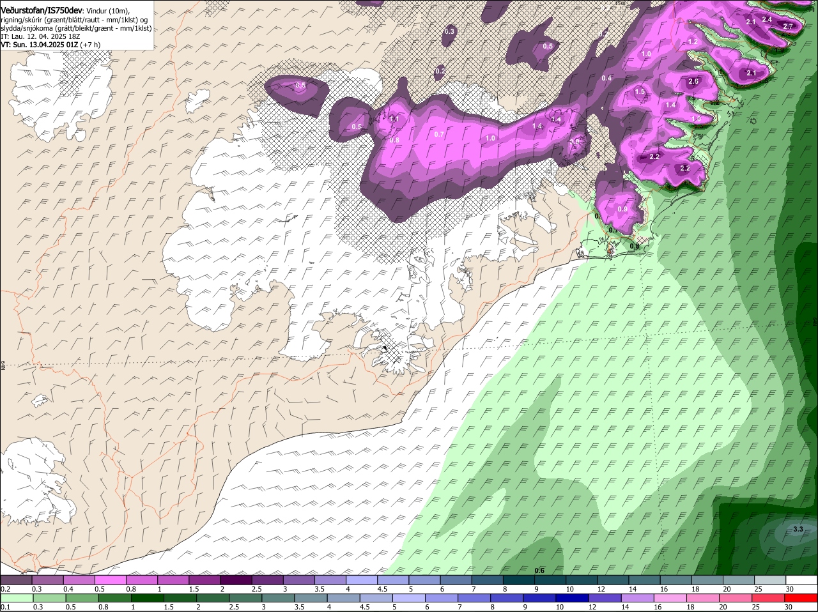Click the 1.2 snowfall value label
This screenshot has width=818, height=612.
click(x=693, y=42)
